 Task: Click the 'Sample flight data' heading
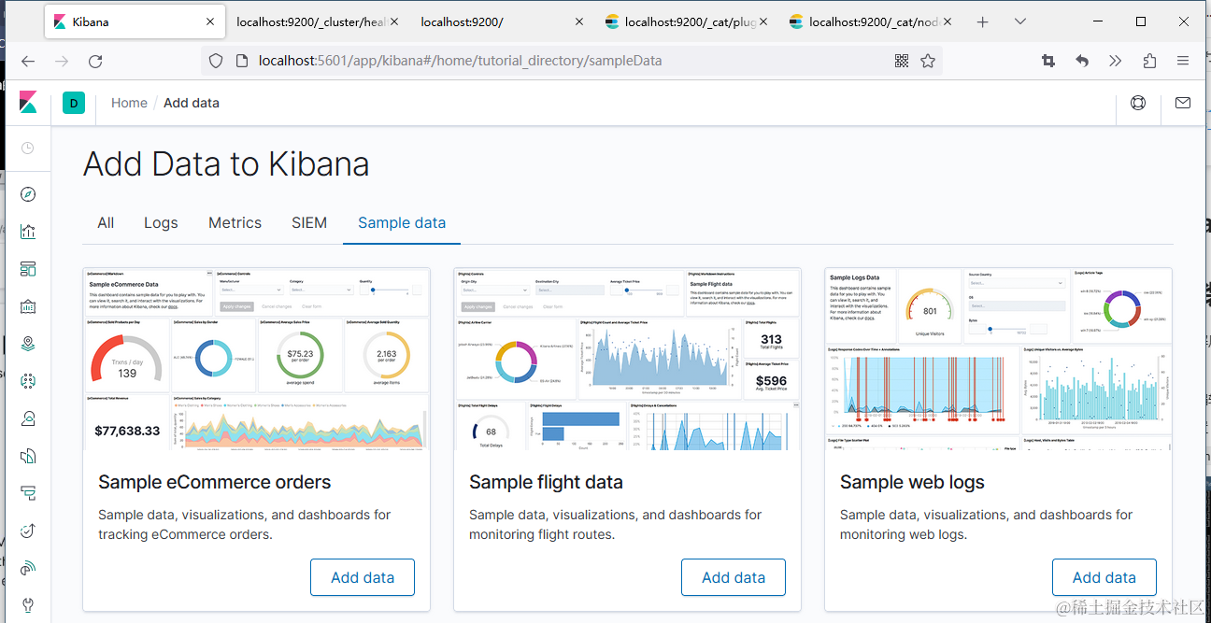pos(546,482)
